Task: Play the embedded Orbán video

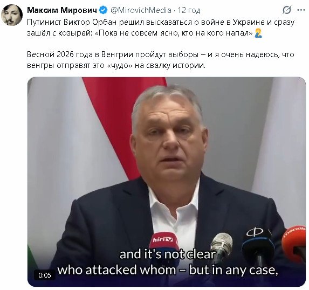Action: [167, 182]
